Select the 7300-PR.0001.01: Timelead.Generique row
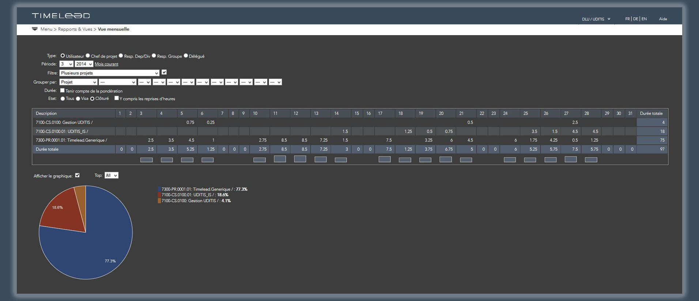Screen dimensions: 699x301 point(350,140)
